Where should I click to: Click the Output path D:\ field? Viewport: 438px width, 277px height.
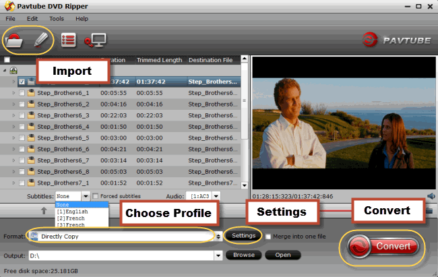(x=121, y=255)
